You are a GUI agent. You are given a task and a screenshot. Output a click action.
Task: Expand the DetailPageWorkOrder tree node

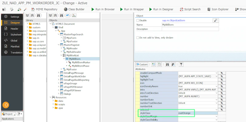(x=58, y=77)
